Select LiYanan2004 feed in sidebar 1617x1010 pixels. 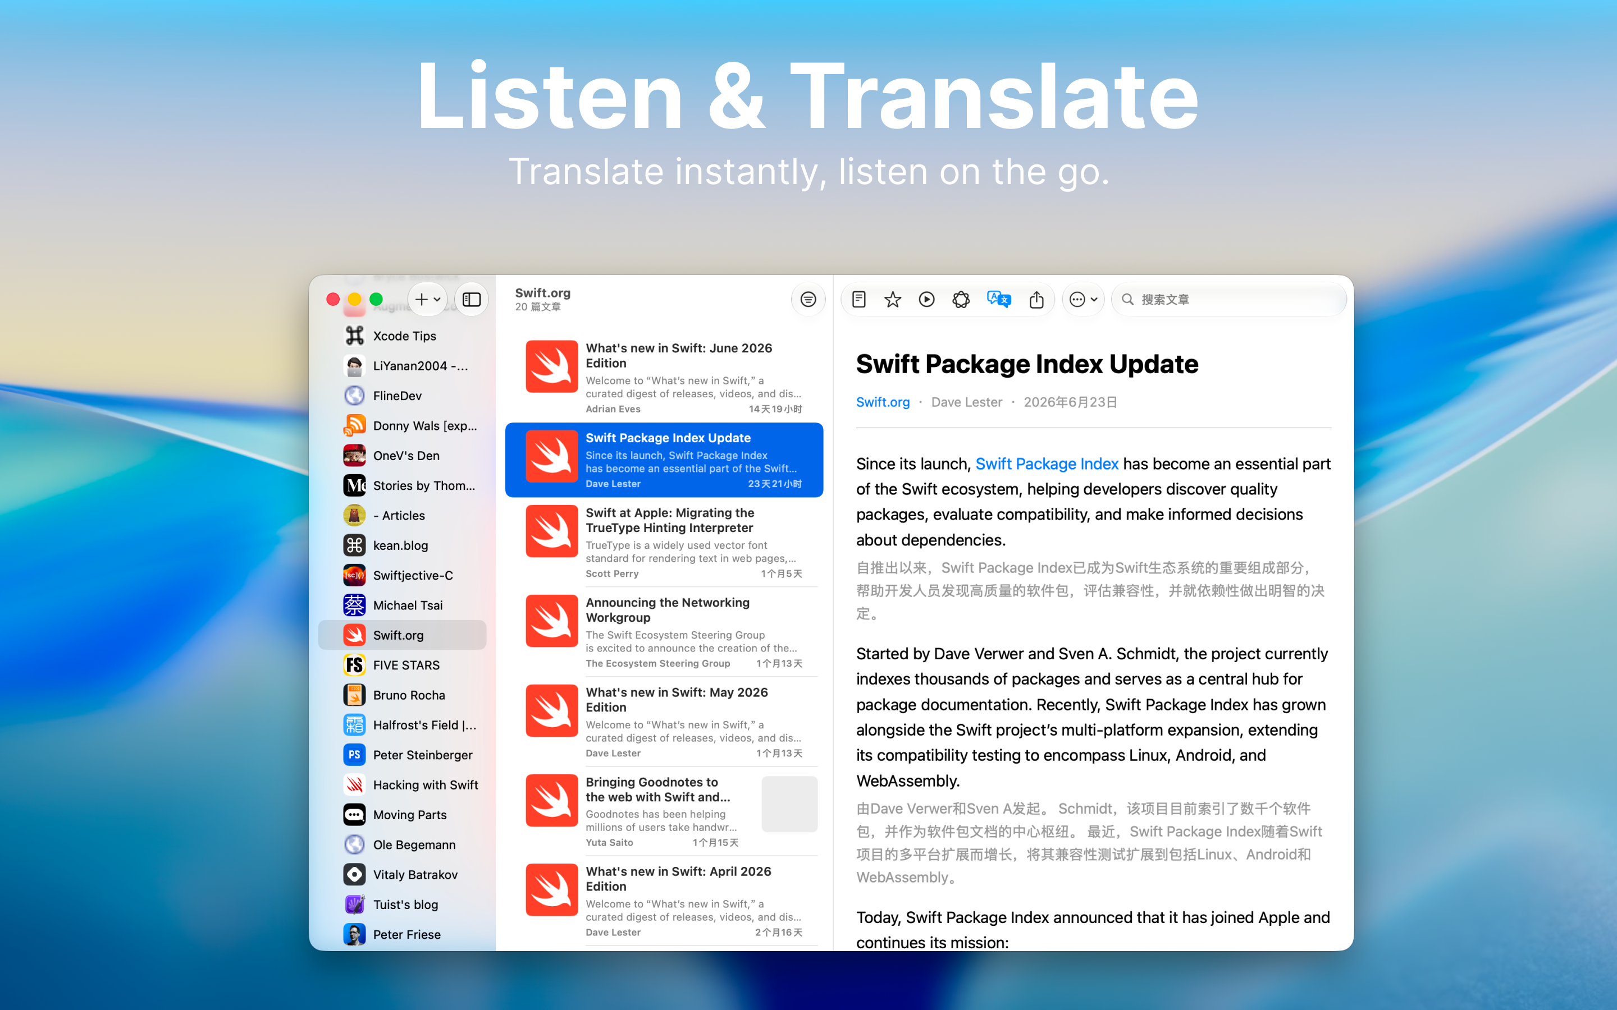point(403,365)
